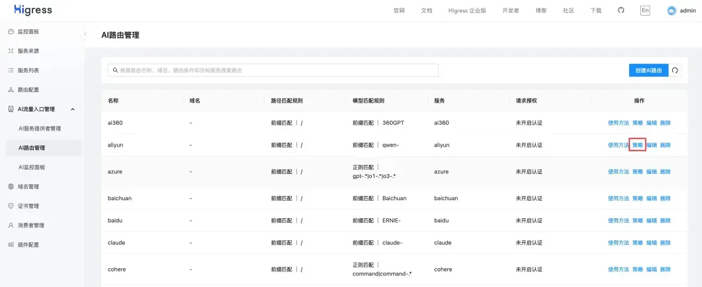Viewport: 702px width, 287px height.
Task: Open the GitHub icon link
Action: tap(621, 10)
